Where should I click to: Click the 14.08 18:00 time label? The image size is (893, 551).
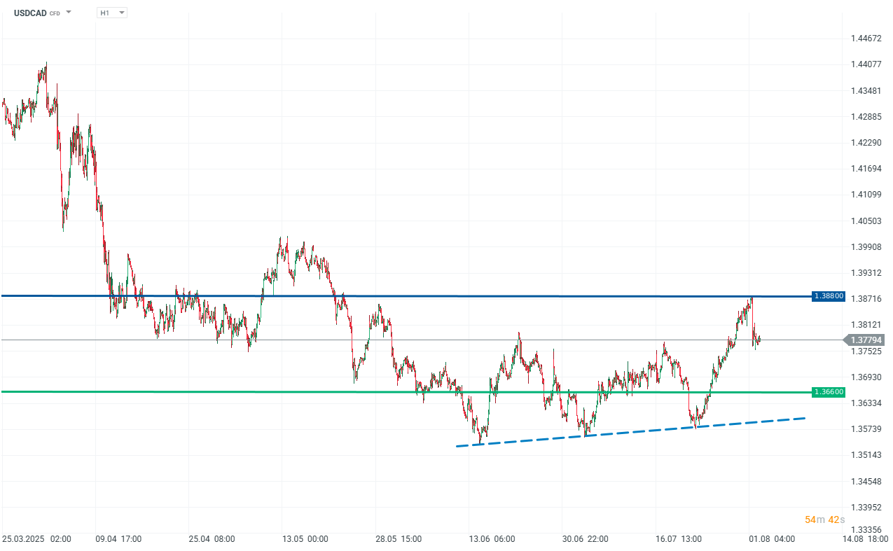[866, 540]
